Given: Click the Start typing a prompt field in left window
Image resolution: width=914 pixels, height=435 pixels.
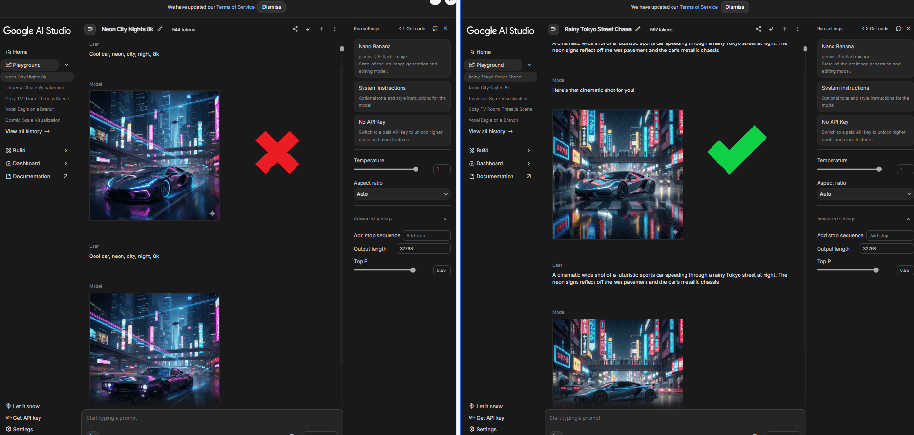Looking at the screenshot, I should (212, 418).
